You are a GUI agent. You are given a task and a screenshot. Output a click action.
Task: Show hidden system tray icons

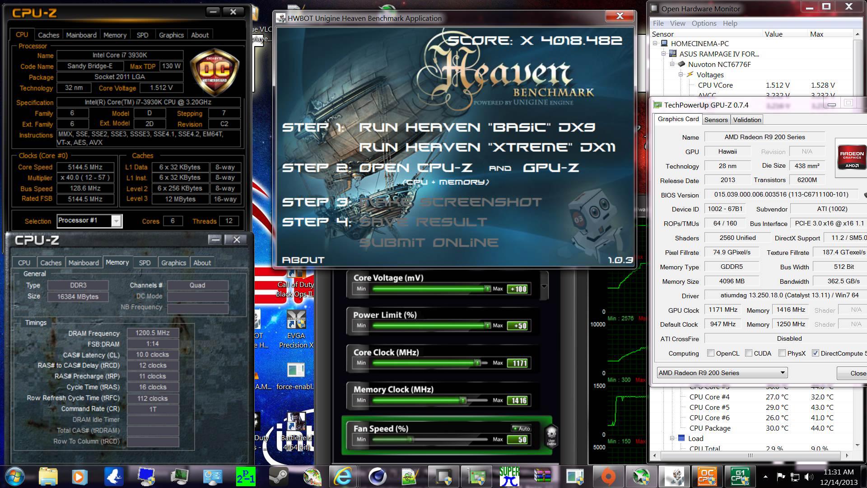pos(765,477)
